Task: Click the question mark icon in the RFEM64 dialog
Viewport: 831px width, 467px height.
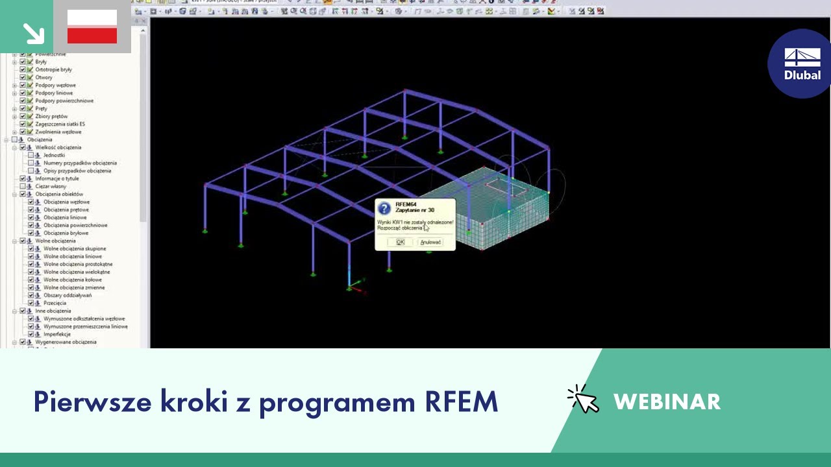Action: click(384, 208)
